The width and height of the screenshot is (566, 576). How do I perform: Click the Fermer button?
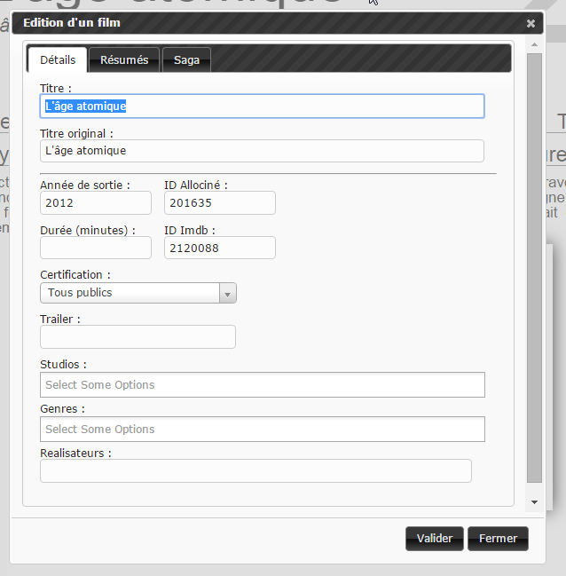[498, 539]
